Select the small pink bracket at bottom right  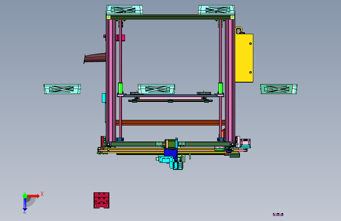tap(278, 214)
